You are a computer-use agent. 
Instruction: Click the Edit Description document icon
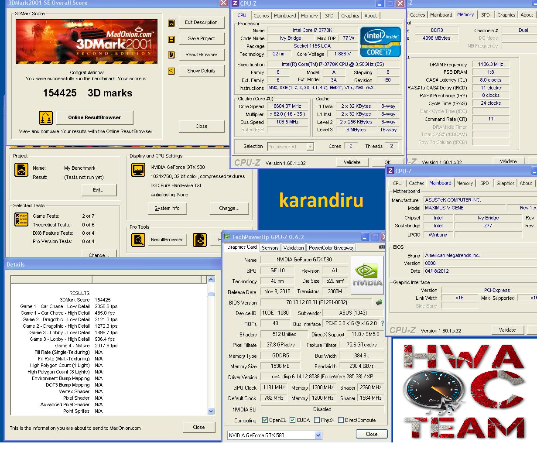pyautogui.click(x=171, y=23)
